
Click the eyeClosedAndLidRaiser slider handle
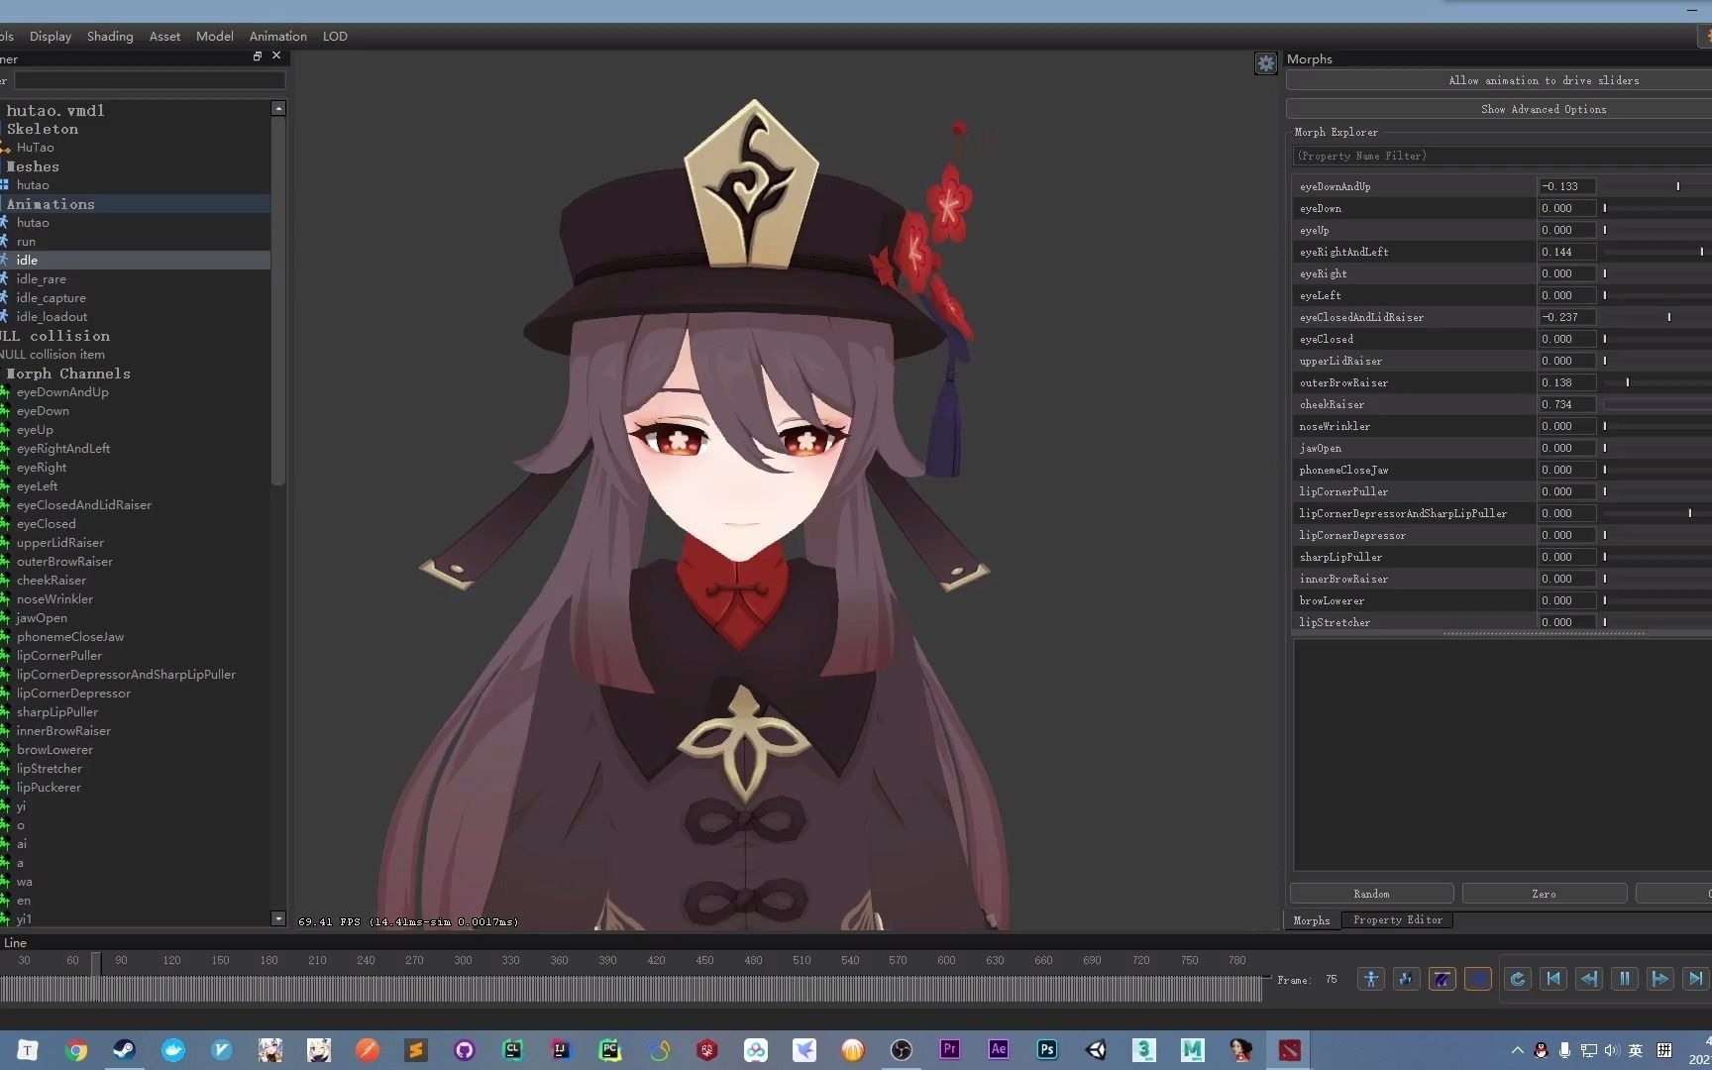pyautogui.click(x=1668, y=317)
